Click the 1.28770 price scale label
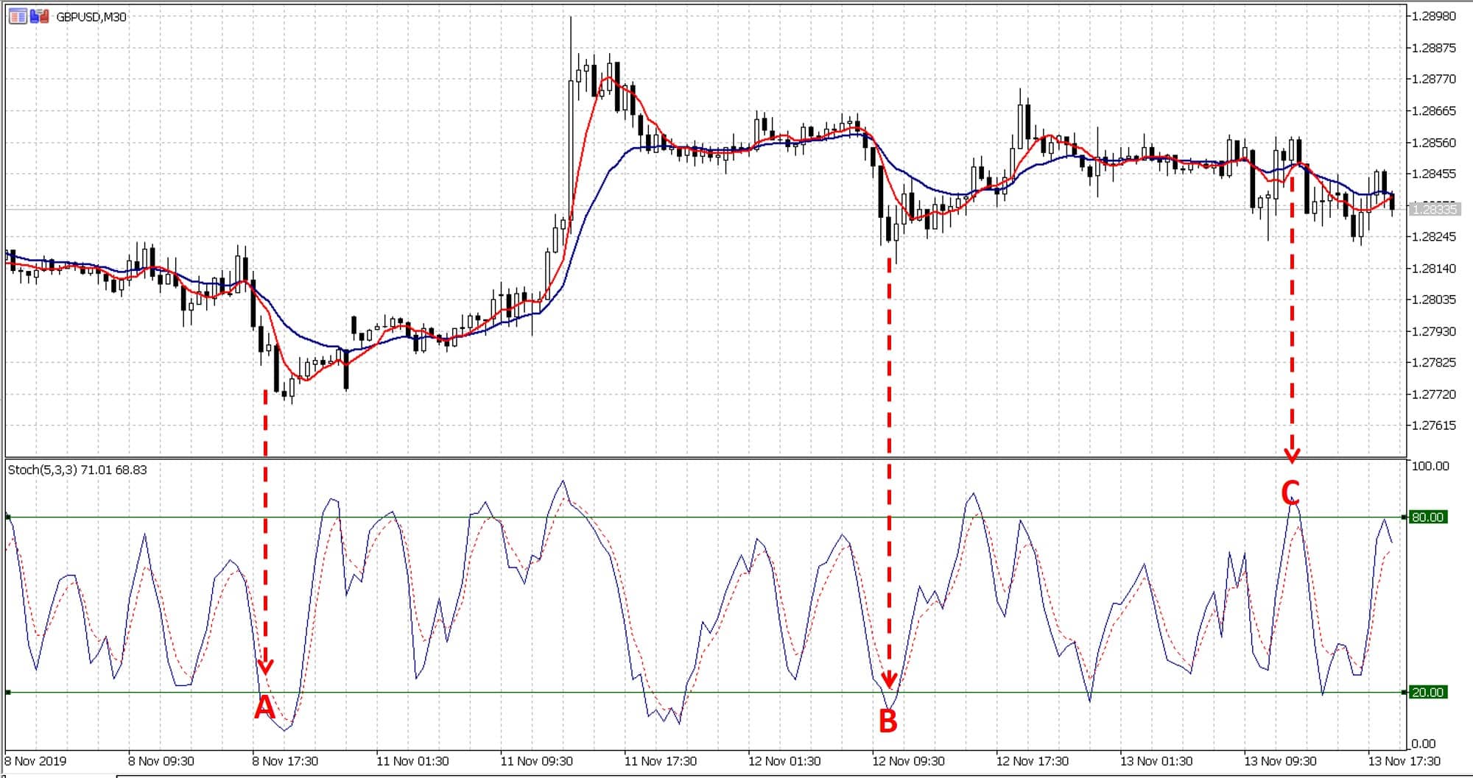1473x778 pixels. (x=1434, y=79)
